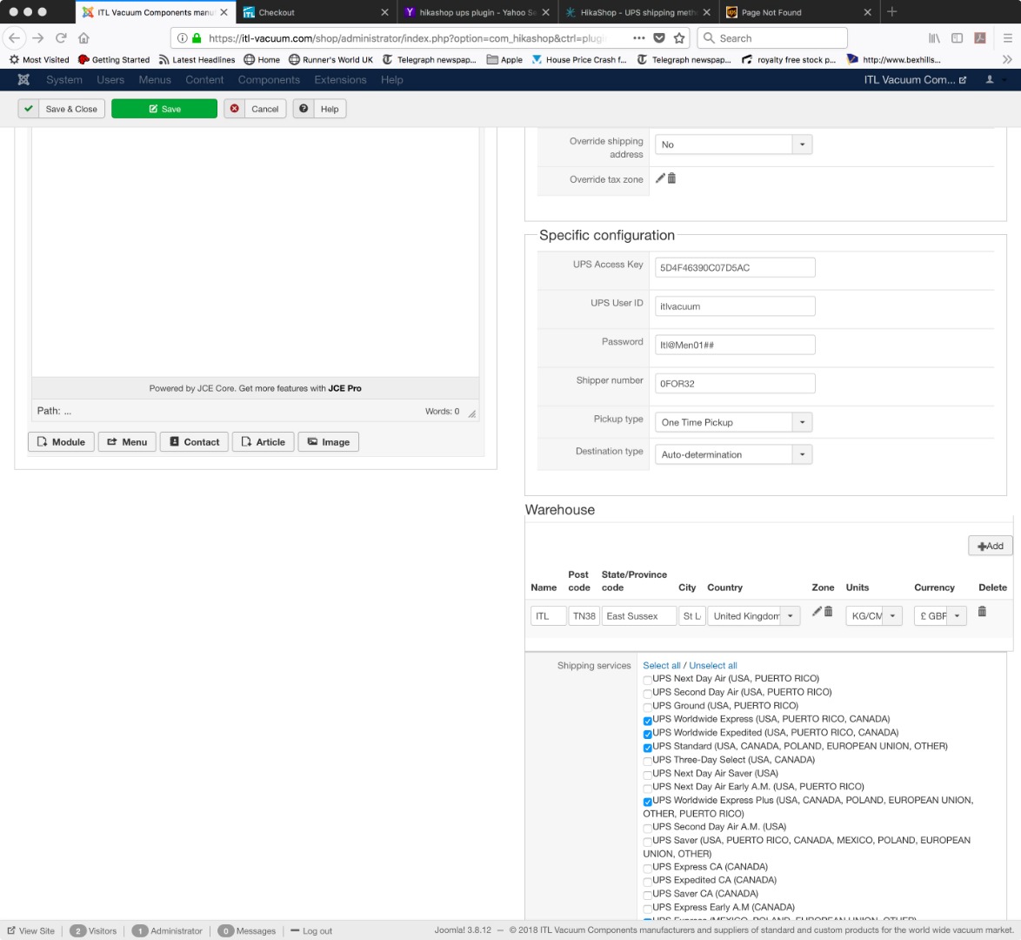This screenshot has height=940, width=1021.
Task: Open Firefox library icon
Action: (934, 37)
